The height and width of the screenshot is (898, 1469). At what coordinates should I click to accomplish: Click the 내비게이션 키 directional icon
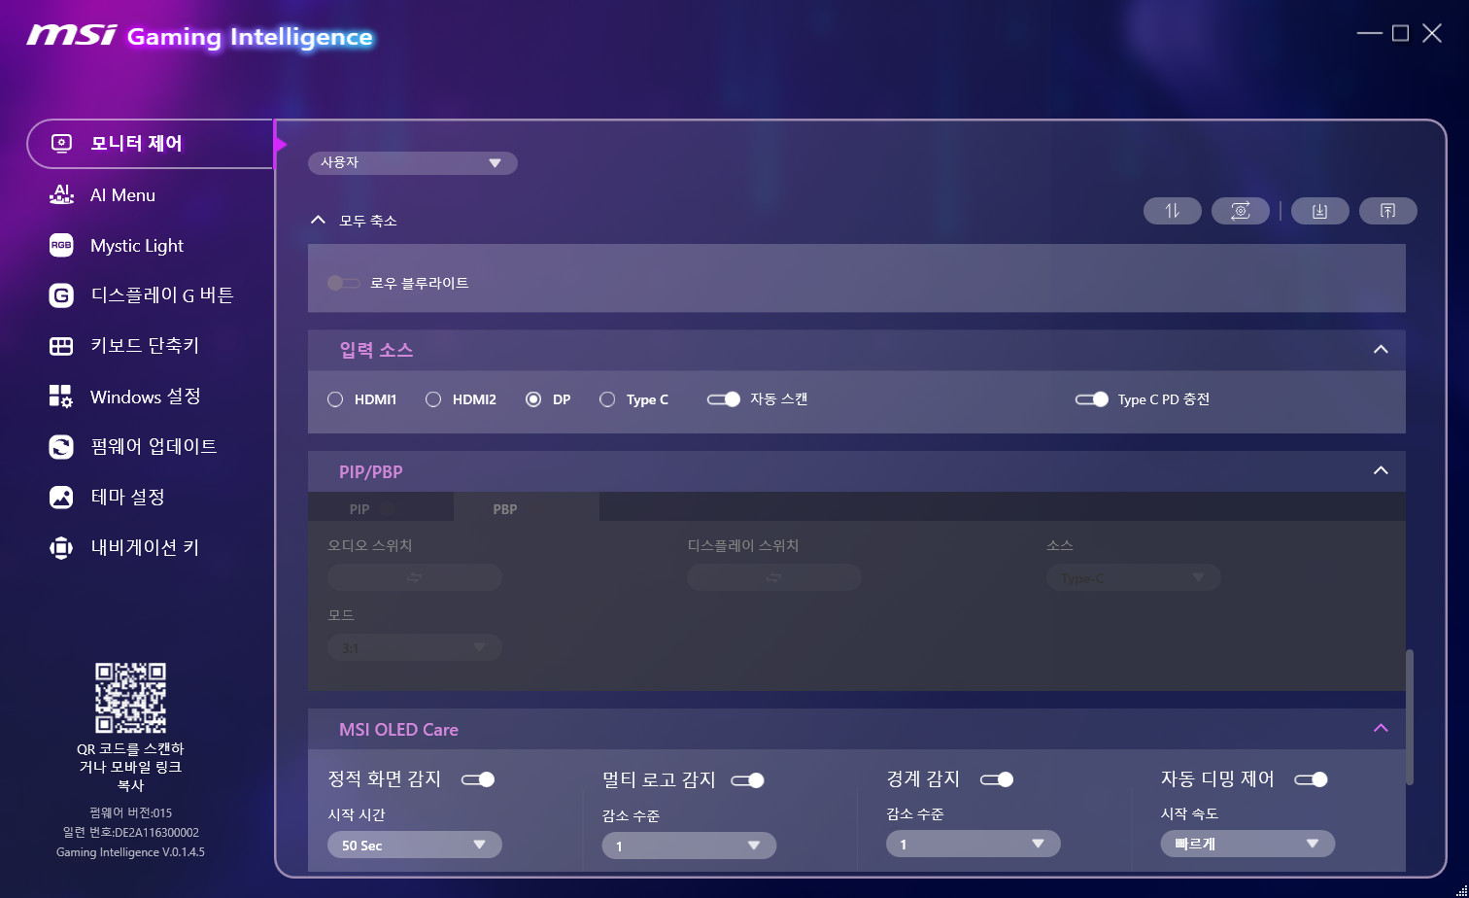[61, 548]
